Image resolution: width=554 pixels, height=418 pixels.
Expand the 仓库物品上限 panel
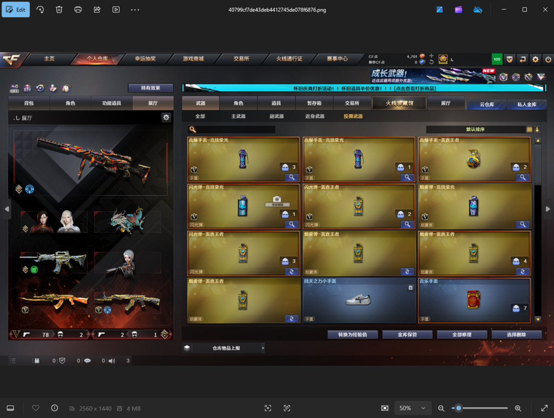[x=263, y=348]
